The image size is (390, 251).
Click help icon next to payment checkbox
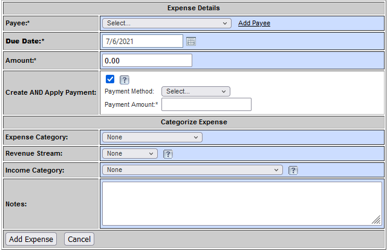125,80
